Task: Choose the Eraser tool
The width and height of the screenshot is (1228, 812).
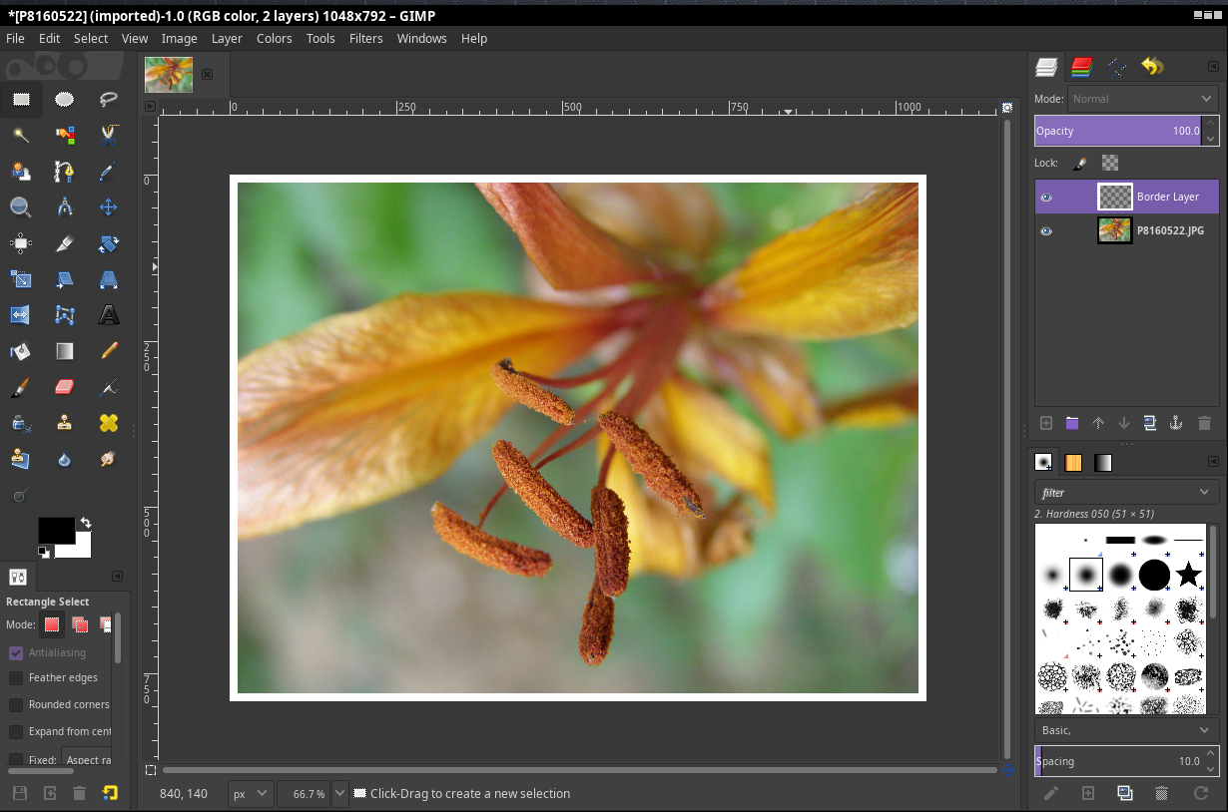Action: tap(65, 387)
